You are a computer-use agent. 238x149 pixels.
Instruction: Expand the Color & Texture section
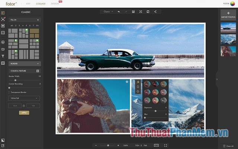click(x=25, y=71)
